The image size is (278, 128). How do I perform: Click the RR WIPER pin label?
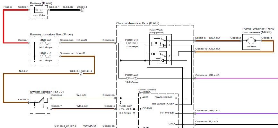167,113
